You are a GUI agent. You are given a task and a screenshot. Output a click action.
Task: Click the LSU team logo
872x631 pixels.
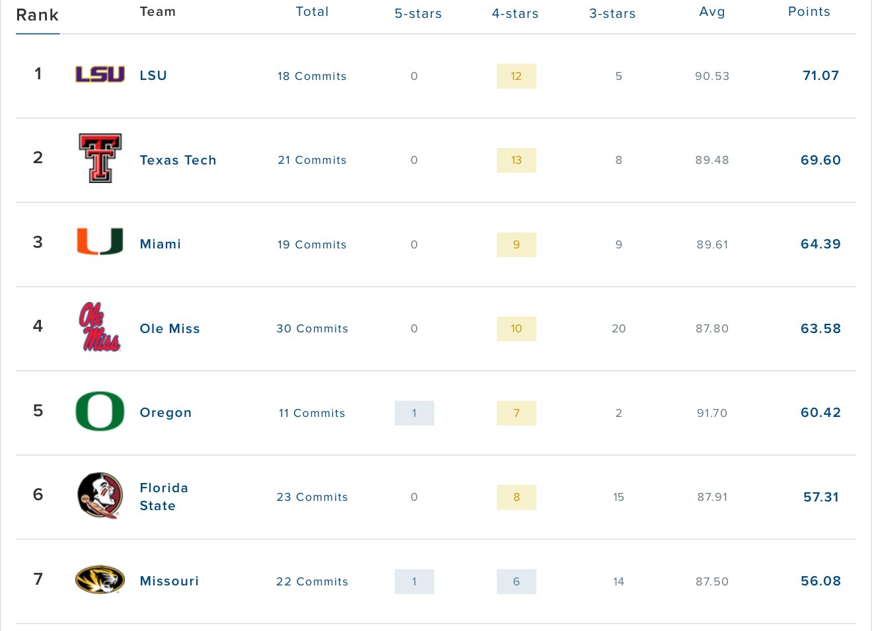(x=100, y=74)
